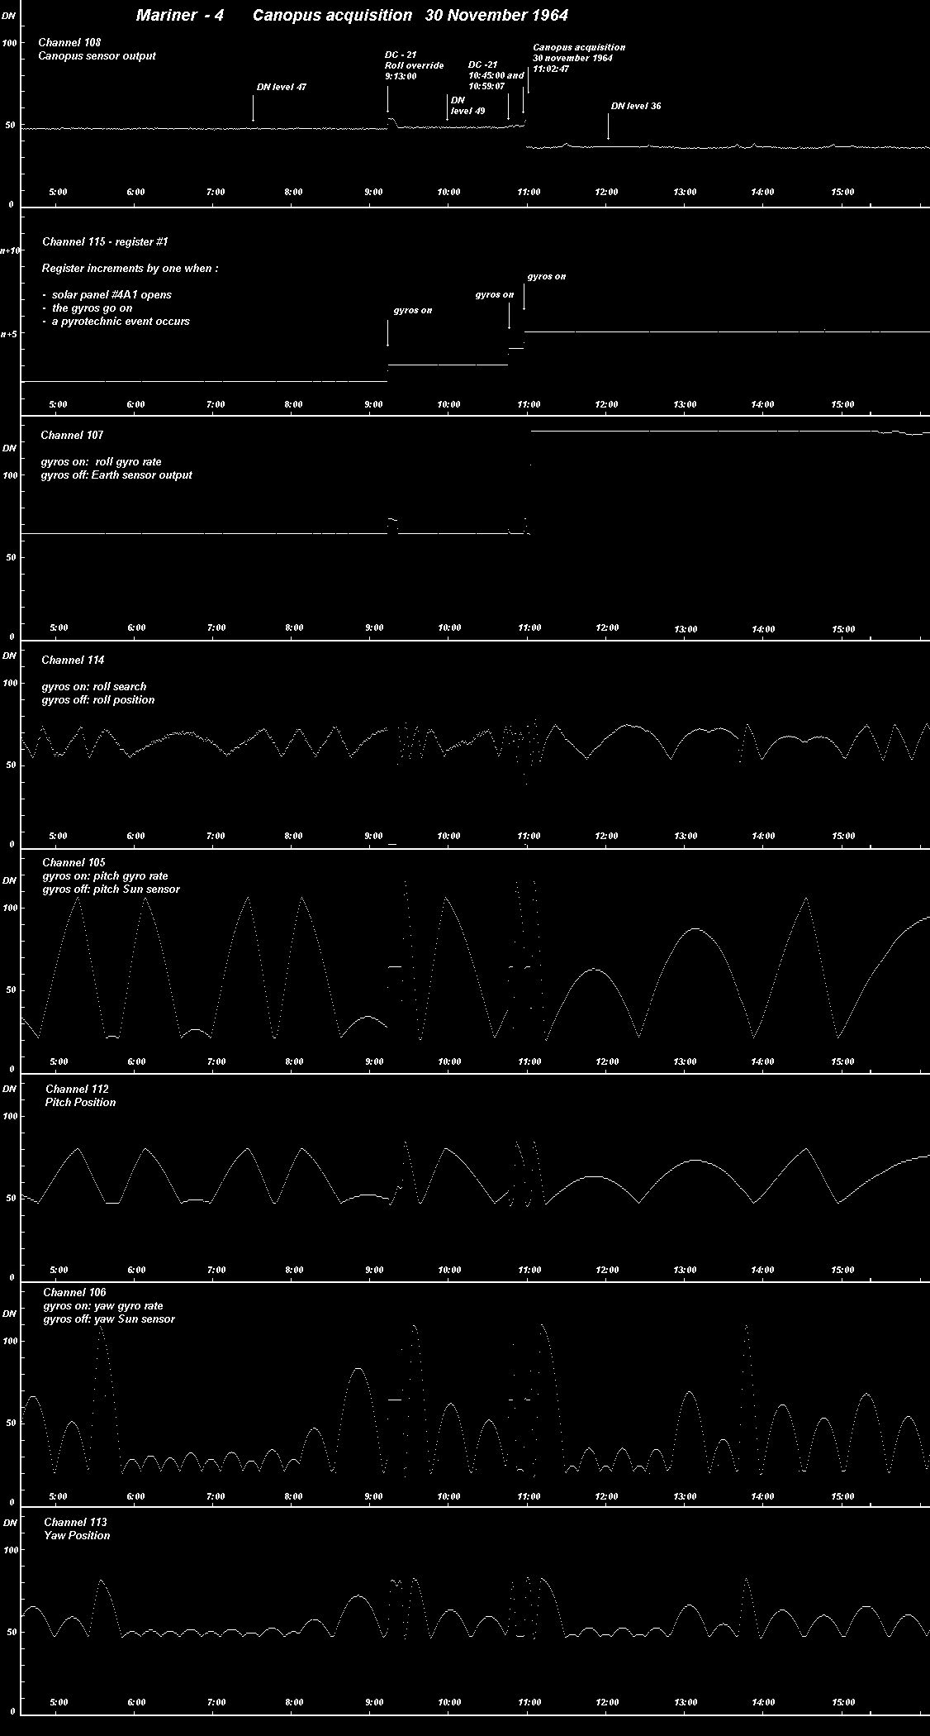Click the "Channel 107" label
Image resolution: width=930 pixels, height=1736 pixels.
pyautogui.click(x=73, y=435)
